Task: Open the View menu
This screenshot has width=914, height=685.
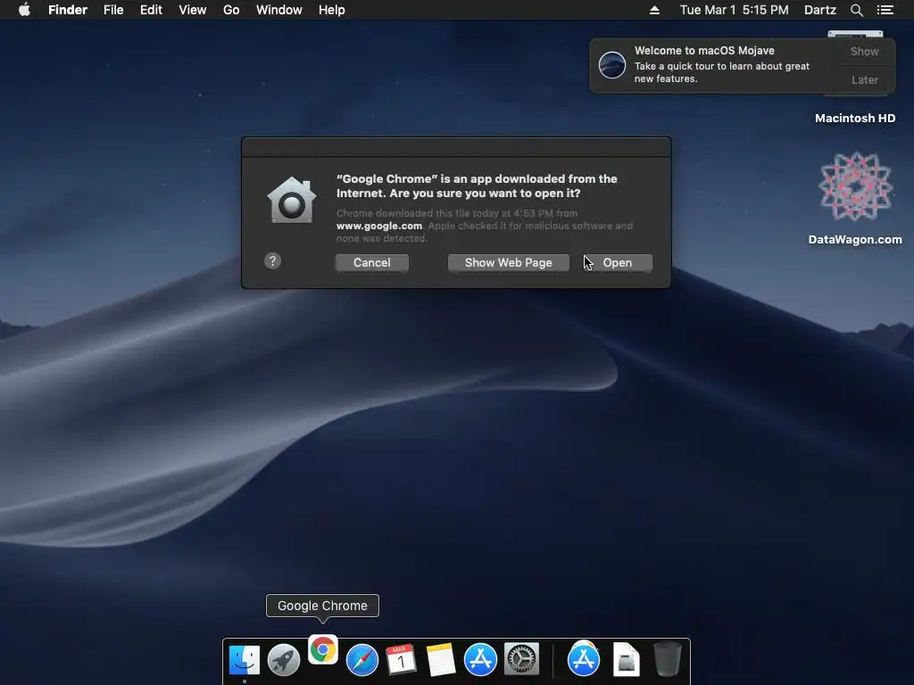Action: (193, 10)
